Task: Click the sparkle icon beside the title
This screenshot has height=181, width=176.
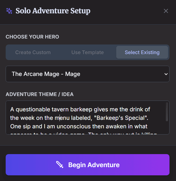Action: coord(9,11)
